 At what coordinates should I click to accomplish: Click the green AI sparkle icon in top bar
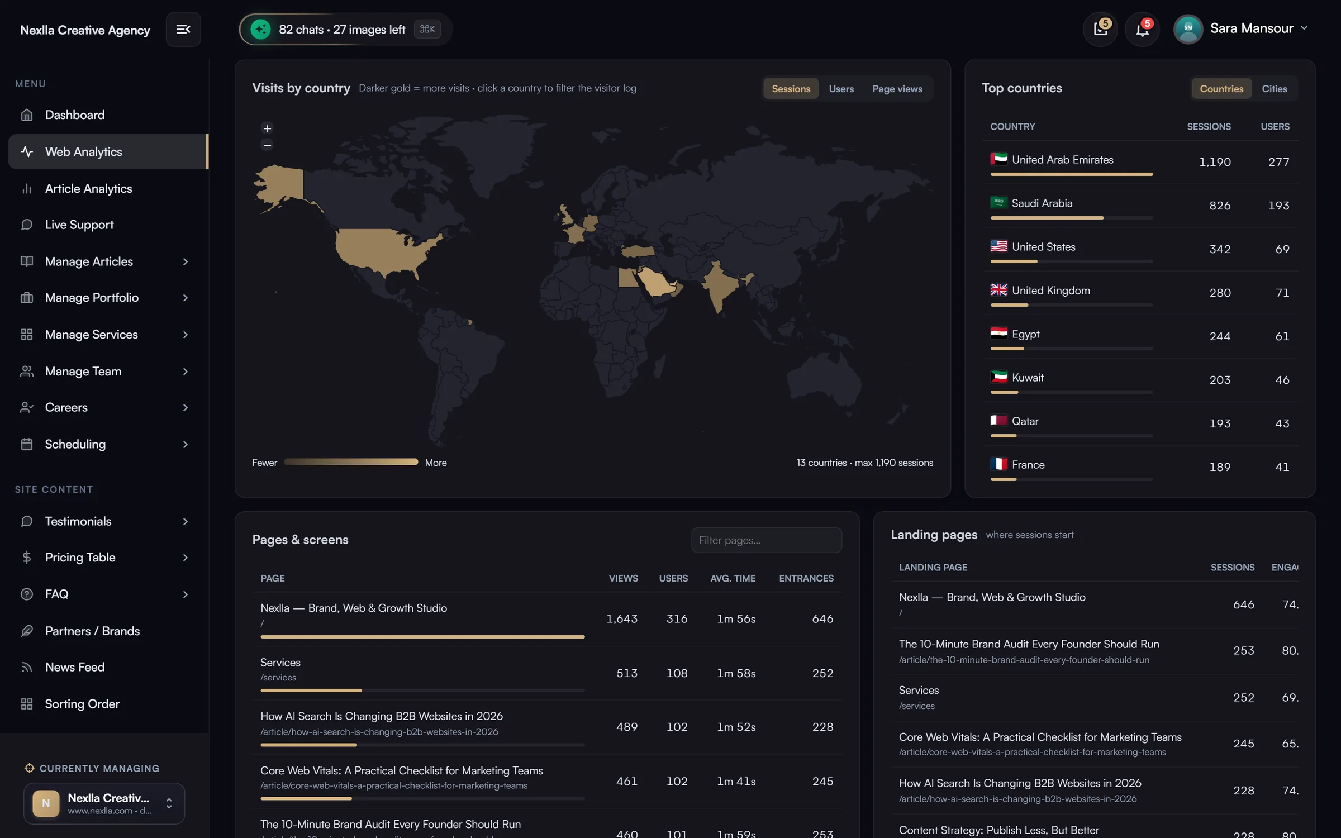point(260,29)
